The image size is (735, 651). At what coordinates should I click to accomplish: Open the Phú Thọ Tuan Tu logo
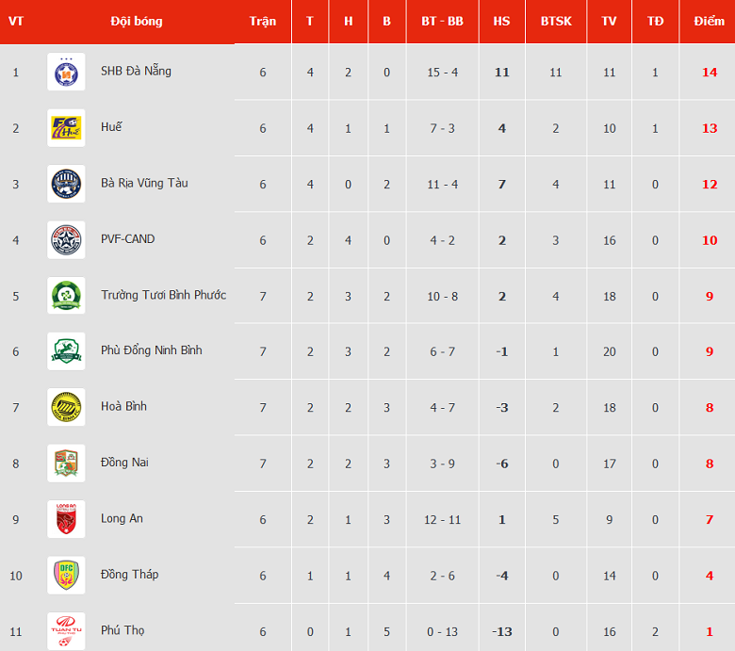click(66, 631)
